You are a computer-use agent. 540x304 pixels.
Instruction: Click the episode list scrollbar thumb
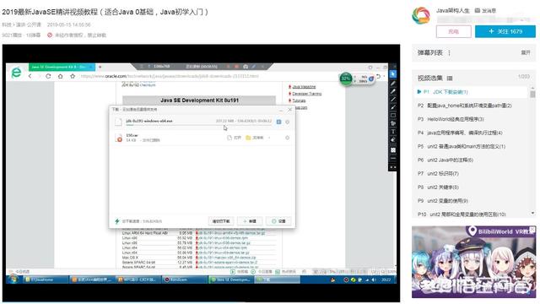click(x=532, y=94)
